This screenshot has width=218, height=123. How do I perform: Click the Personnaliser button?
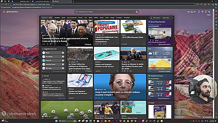click(x=155, y=18)
